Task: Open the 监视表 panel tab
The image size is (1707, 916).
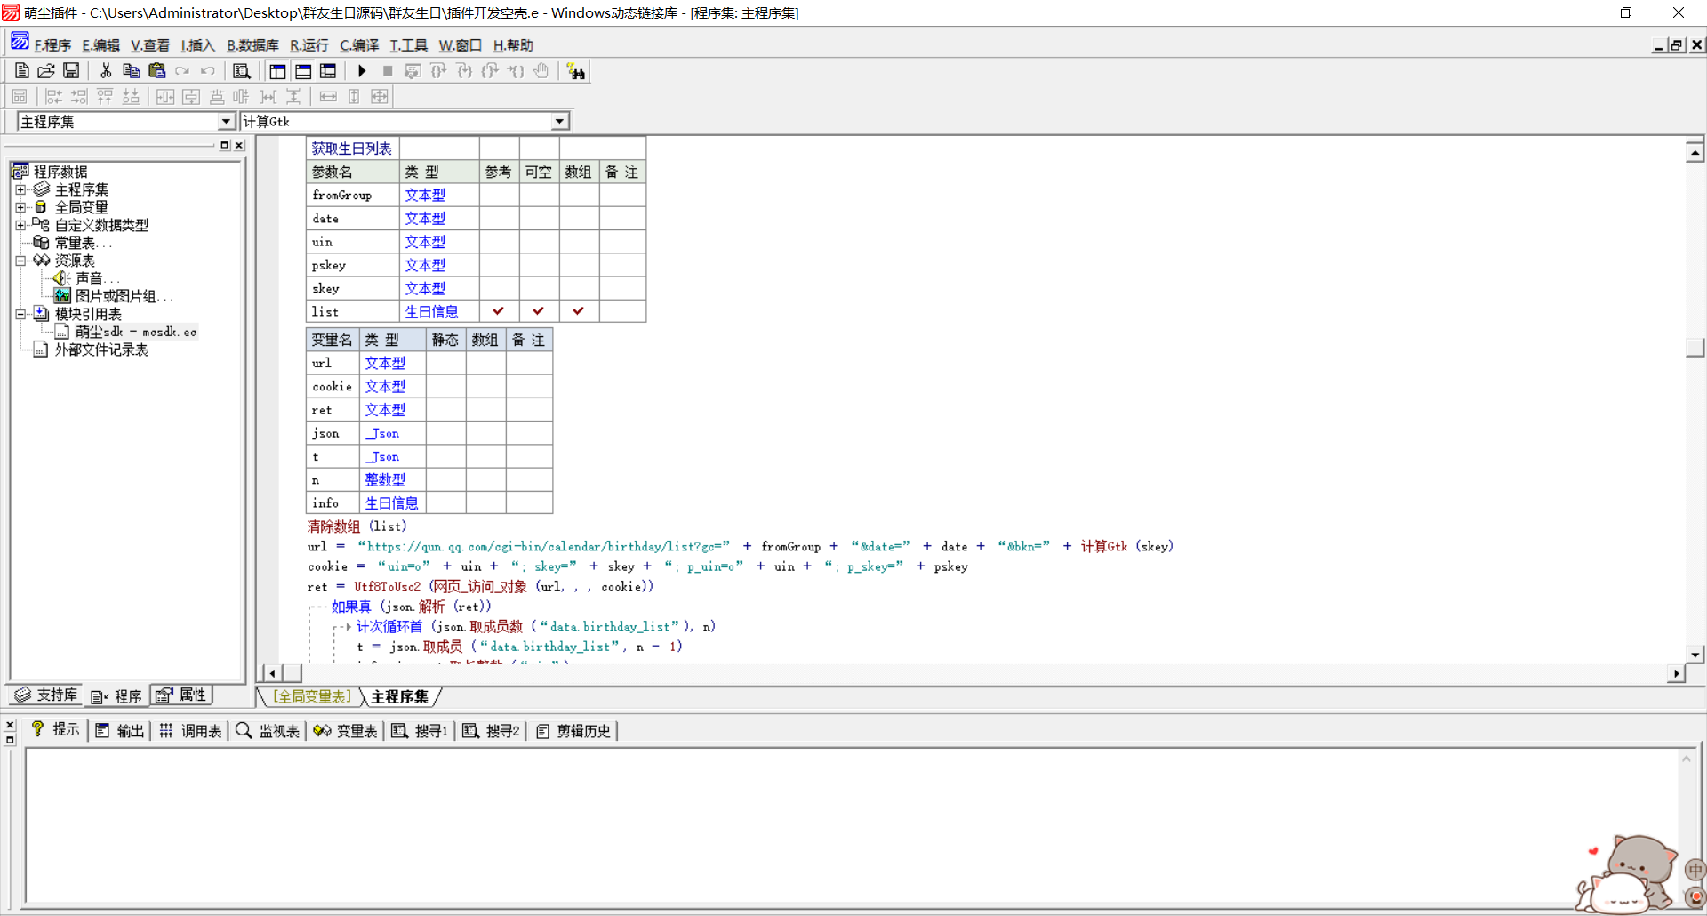Action: point(269,731)
